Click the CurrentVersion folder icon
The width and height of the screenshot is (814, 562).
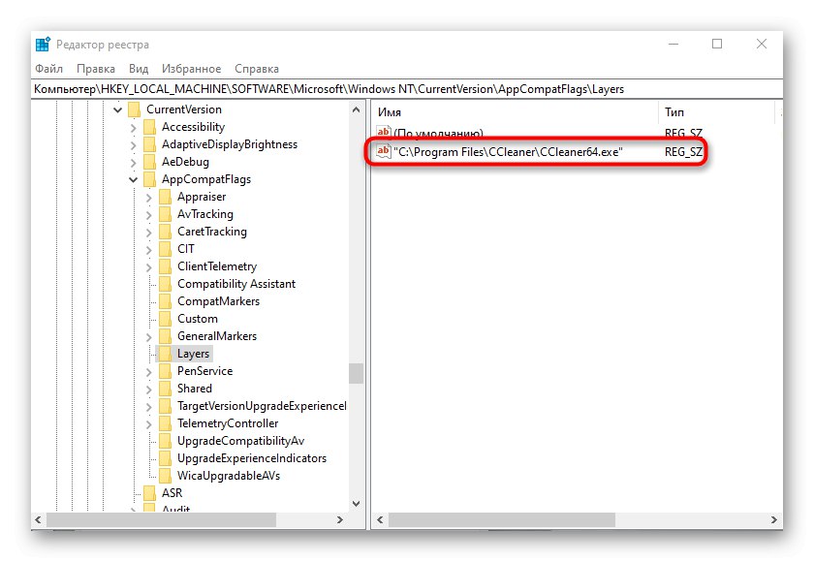click(134, 109)
